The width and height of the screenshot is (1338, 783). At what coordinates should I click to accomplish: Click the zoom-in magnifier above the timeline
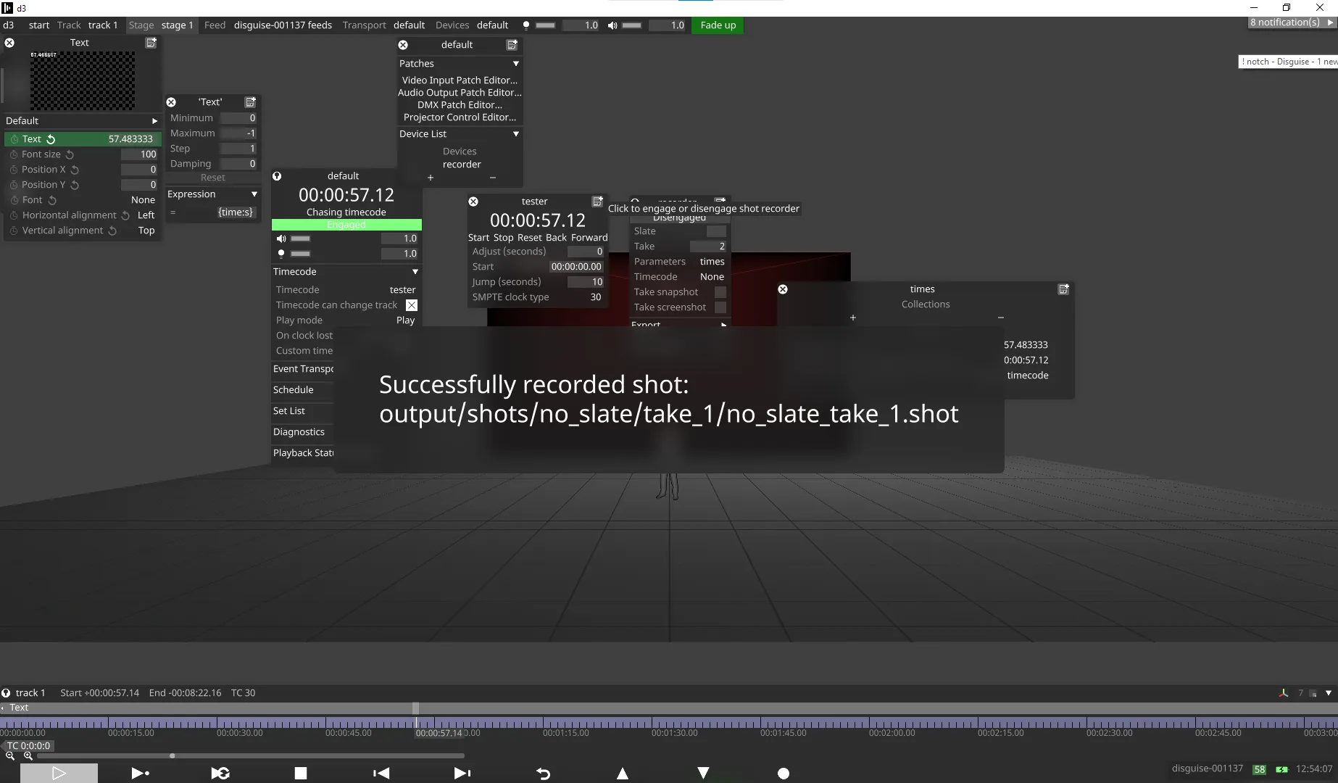[28, 755]
